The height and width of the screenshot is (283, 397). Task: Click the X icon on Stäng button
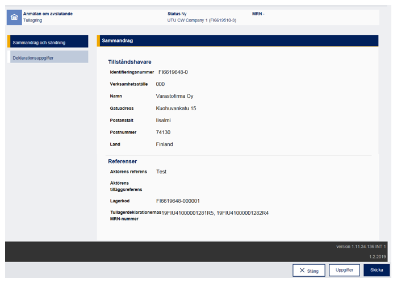click(302, 270)
